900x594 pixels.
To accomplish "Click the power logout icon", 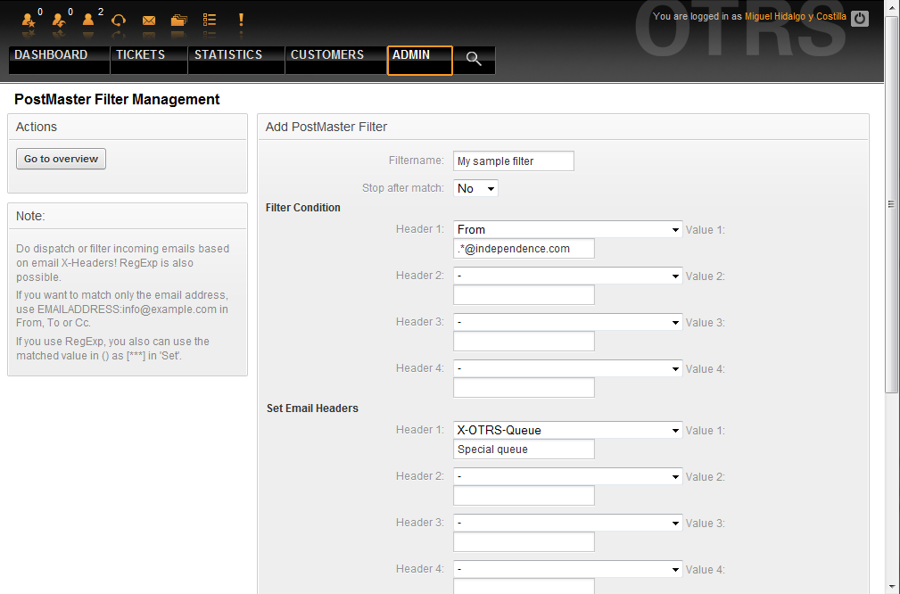I will pos(859,18).
